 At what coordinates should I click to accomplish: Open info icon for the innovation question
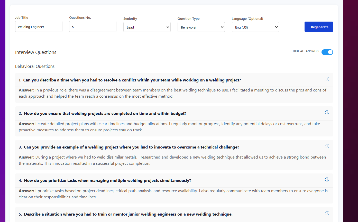click(x=327, y=146)
